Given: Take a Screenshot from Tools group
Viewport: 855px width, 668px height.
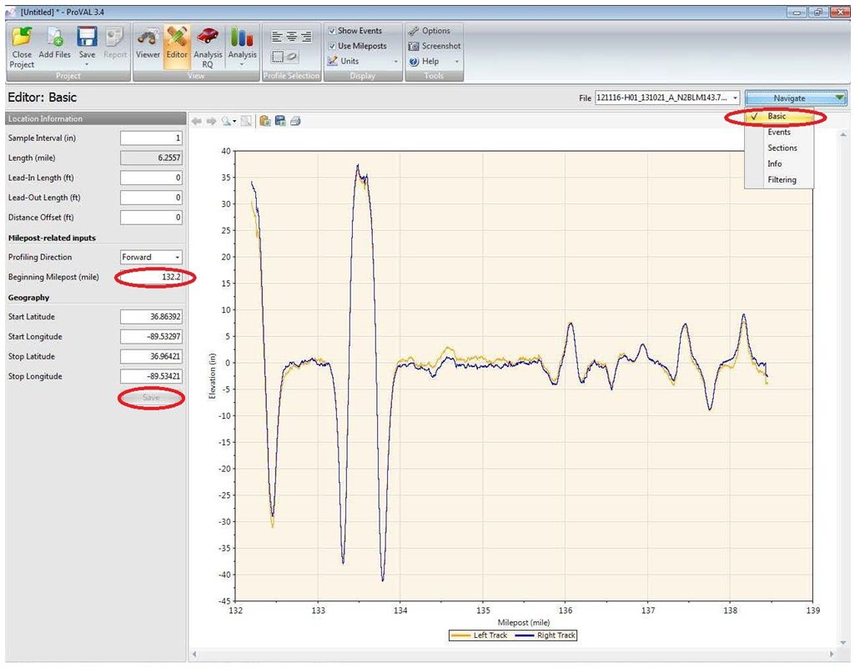Looking at the screenshot, I should [x=435, y=46].
